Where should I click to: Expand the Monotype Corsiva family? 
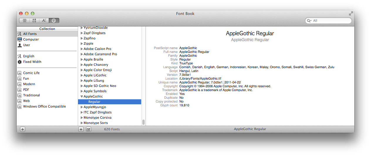point(82,118)
